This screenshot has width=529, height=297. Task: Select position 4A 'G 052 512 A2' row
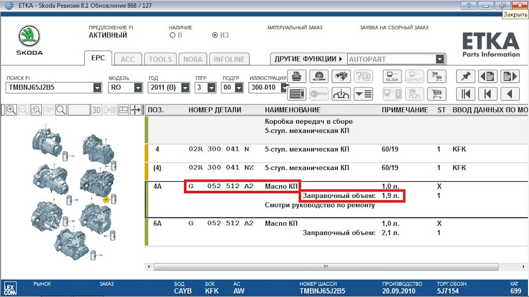coord(336,200)
